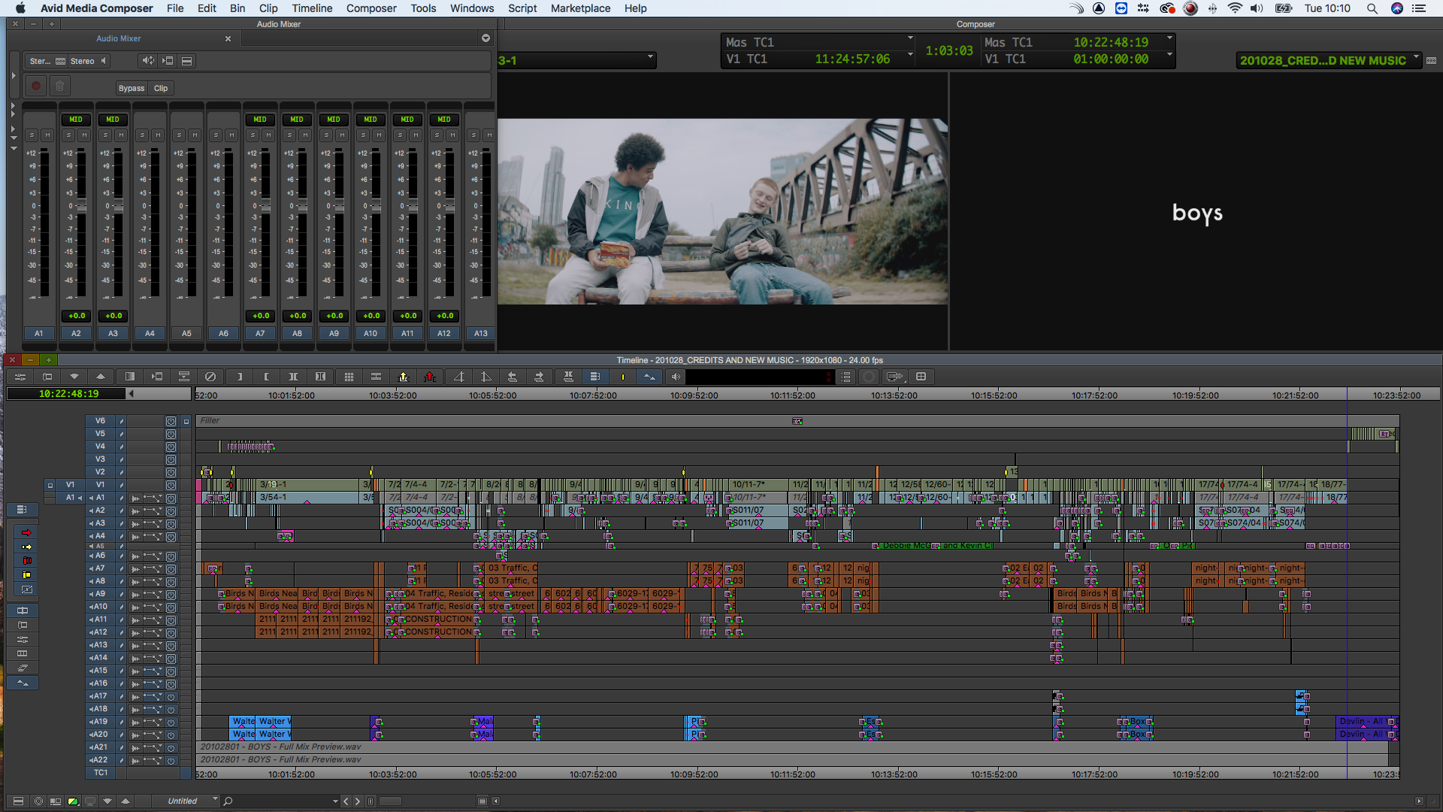Open the Untitled timeline view dropdown
The image size is (1443, 812).
click(186, 801)
